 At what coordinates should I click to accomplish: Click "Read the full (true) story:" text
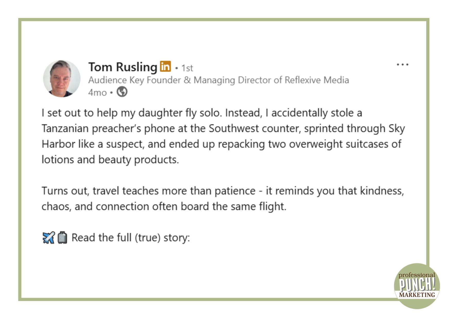pyautogui.click(x=131, y=237)
